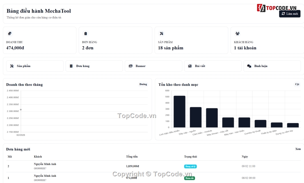The width and height of the screenshot is (304, 183).
Task: Open the Banner image icon
Action: point(131,66)
